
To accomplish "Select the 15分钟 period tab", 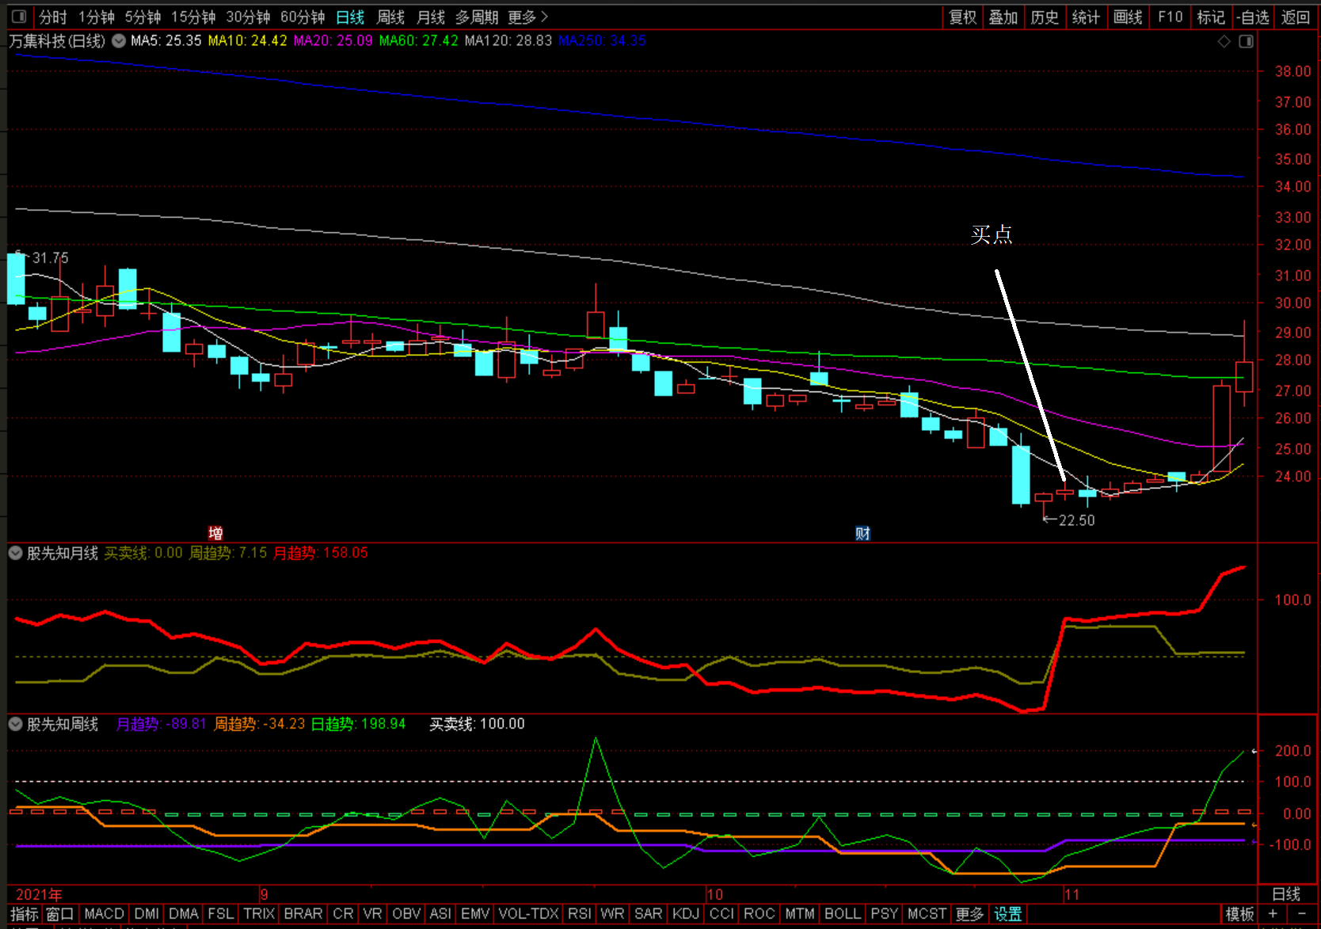I will point(194,17).
